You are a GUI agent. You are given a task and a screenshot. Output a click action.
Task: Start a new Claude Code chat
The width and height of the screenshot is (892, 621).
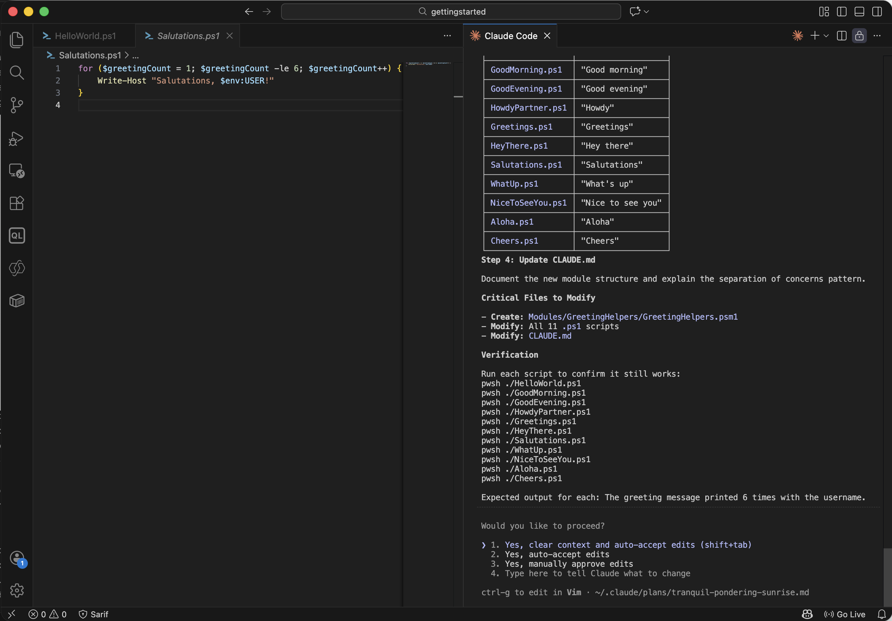[x=815, y=35]
